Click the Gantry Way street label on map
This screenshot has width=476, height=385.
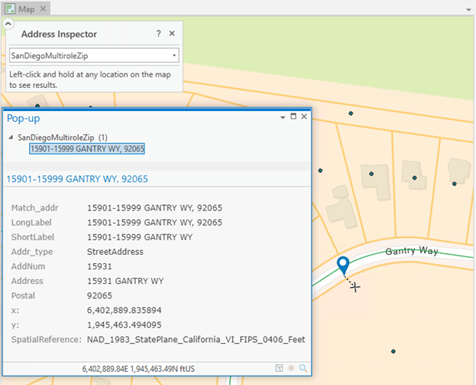click(x=410, y=251)
